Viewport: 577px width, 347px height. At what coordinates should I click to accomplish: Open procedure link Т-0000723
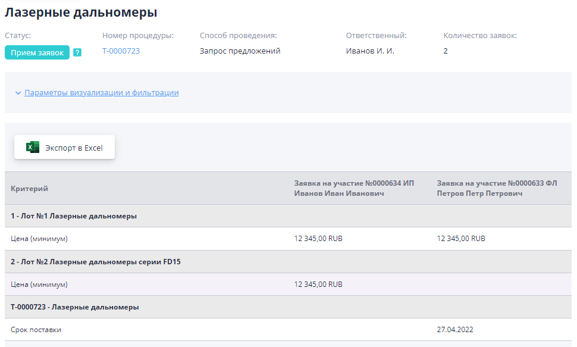121,52
